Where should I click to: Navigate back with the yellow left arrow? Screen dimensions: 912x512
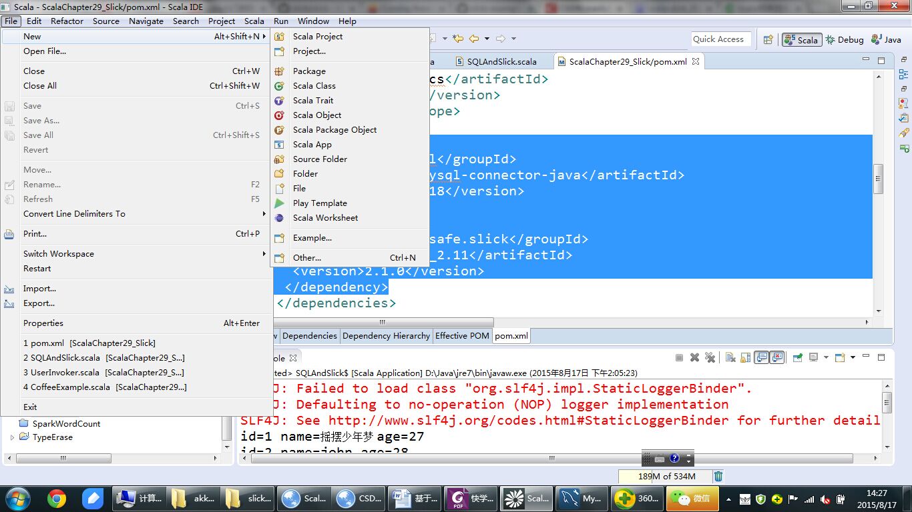(474, 39)
